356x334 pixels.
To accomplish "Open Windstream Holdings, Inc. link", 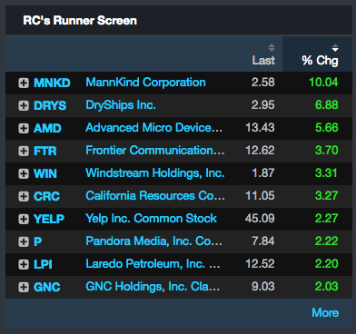I will 155,173.
